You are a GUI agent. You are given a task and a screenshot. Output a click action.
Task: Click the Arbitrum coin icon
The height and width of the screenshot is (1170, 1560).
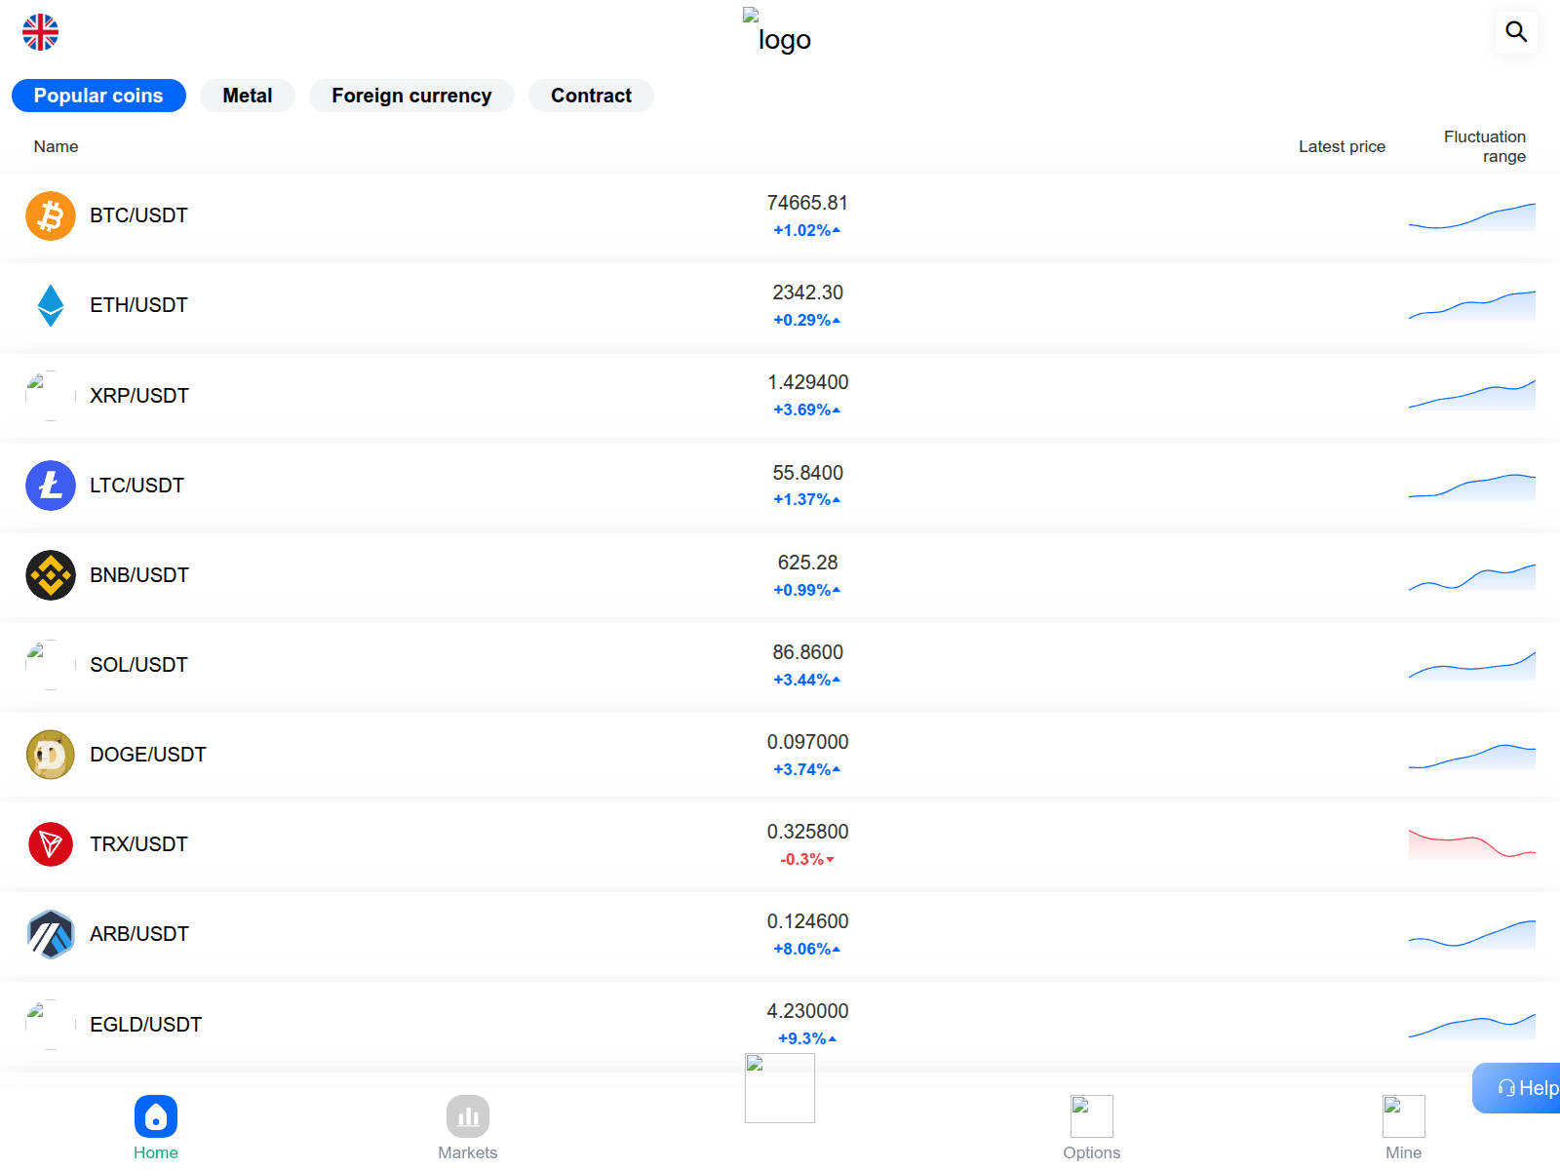pyautogui.click(x=51, y=934)
